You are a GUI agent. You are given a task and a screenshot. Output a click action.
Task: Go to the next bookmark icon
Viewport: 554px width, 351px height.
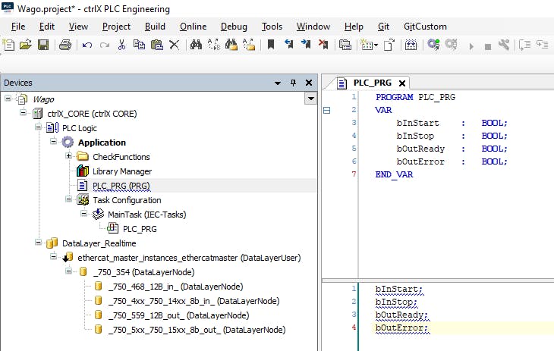click(x=306, y=45)
